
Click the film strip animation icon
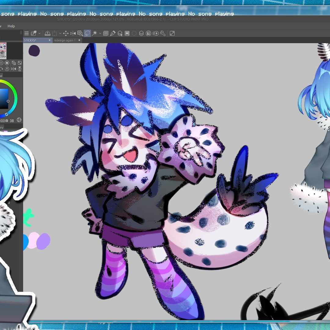click(x=127, y=34)
